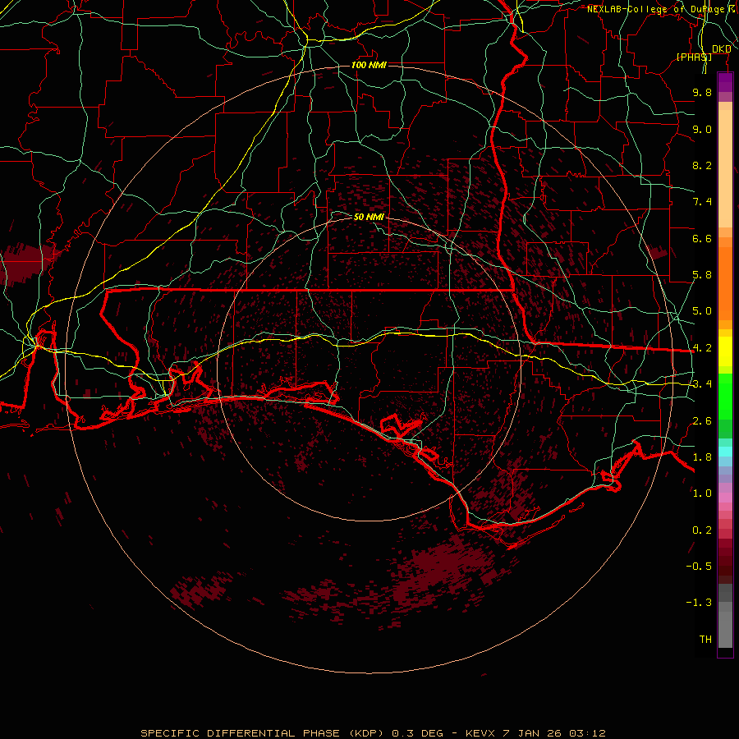739x739 pixels.
Task: Click the 3.4 value on the color scale
Action: [702, 384]
